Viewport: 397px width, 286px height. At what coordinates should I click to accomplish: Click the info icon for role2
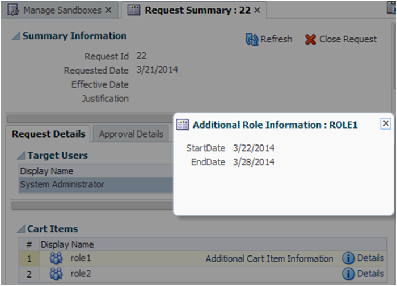(348, 274)
